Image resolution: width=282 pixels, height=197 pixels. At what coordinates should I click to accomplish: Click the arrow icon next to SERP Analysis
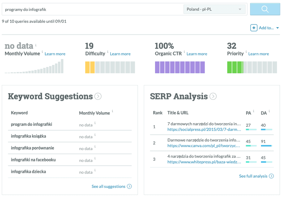coord(213,96)
